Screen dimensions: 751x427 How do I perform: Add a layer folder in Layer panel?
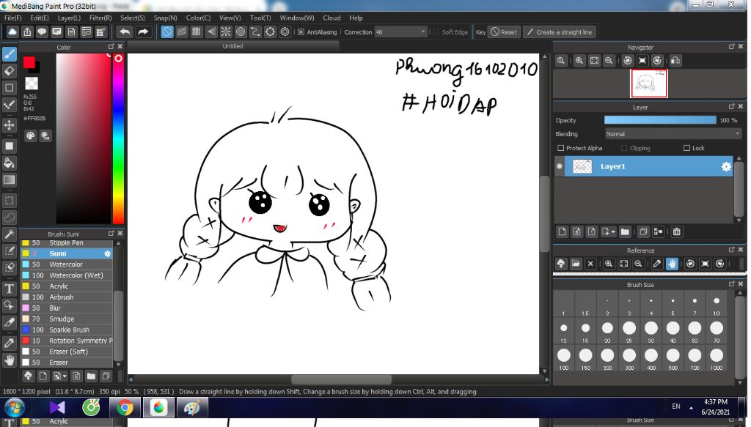pyautogui.click(x=625, y=232)
